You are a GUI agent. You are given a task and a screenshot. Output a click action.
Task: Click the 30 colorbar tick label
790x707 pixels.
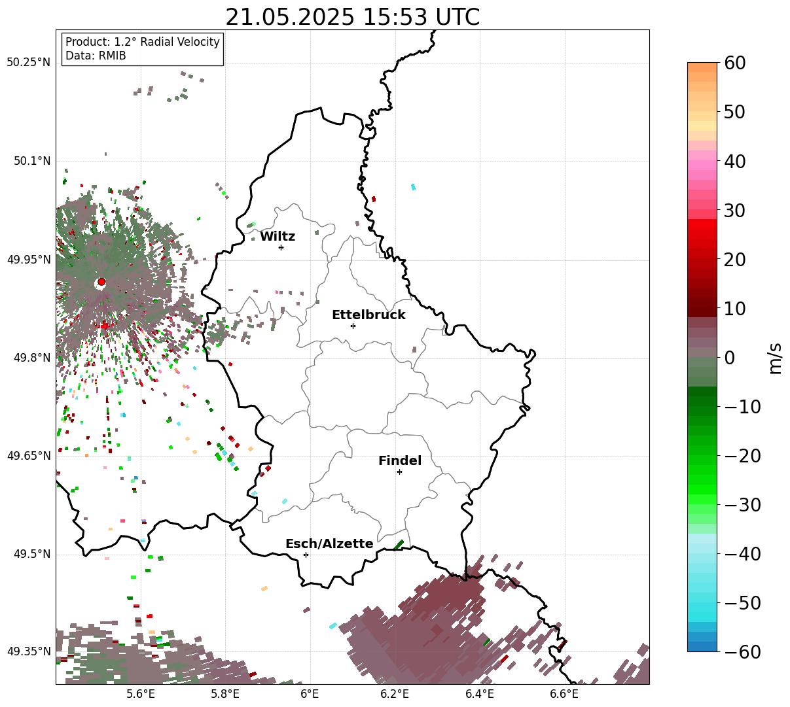[x=736, y=211]
